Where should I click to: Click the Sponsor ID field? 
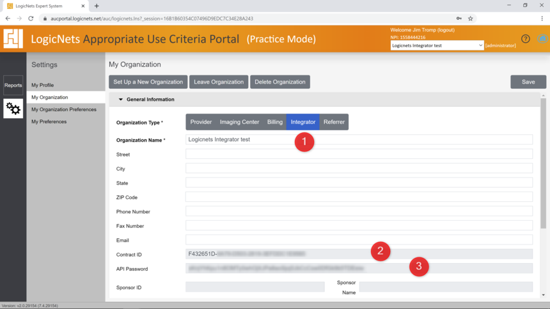tap(255, 287)
